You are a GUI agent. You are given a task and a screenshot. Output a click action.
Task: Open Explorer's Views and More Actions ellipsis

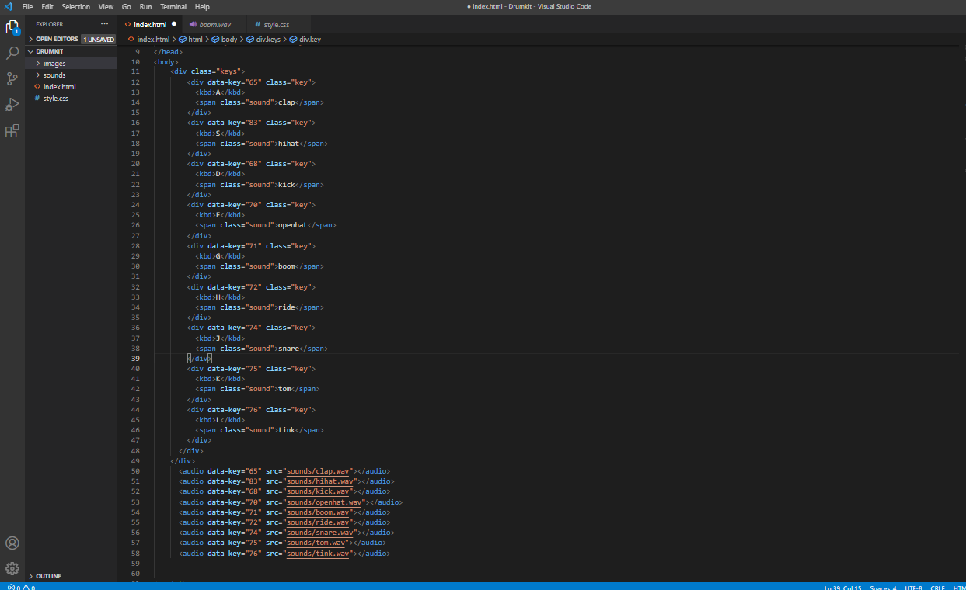(105, 24)
